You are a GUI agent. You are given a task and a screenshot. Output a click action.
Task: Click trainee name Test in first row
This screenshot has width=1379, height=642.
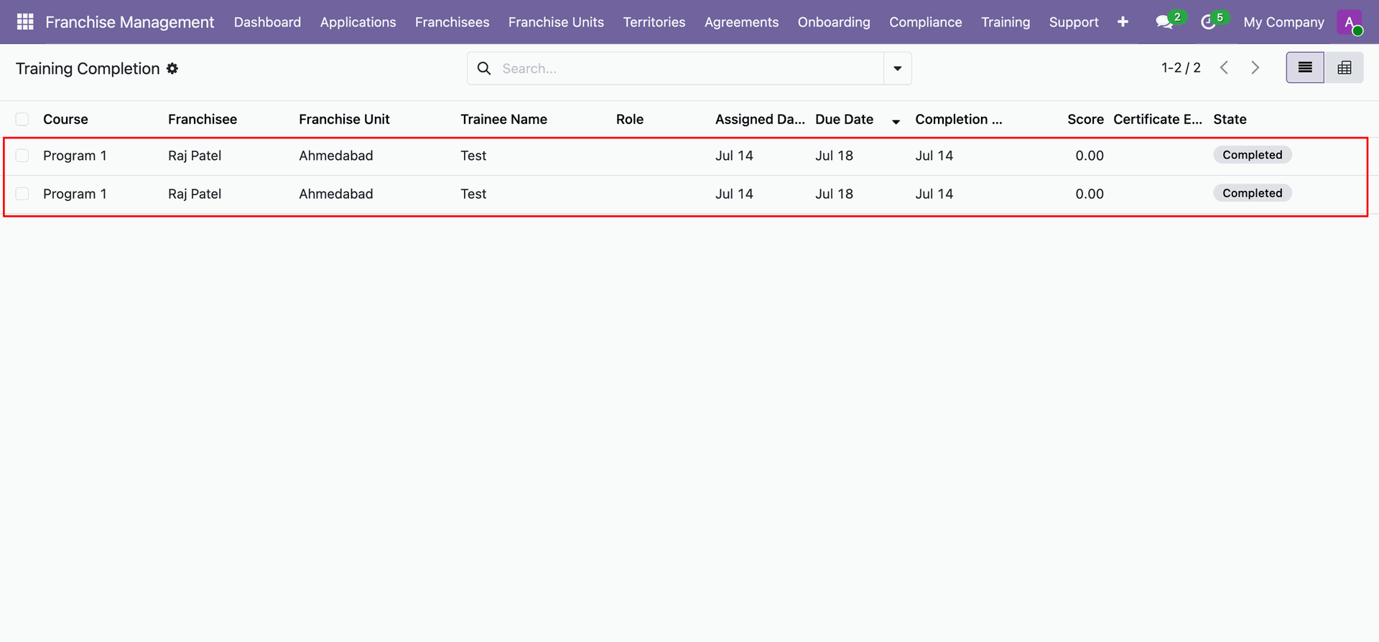(473, 156)
